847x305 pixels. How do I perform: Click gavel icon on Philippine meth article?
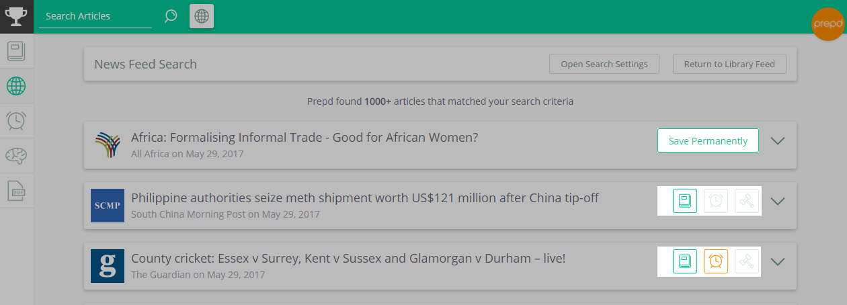click(747, 201)
